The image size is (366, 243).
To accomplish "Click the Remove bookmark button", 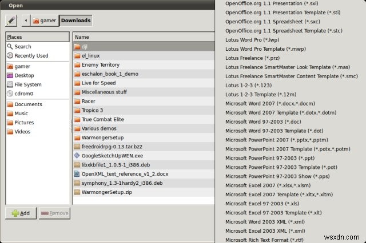I will coord(54,213).
